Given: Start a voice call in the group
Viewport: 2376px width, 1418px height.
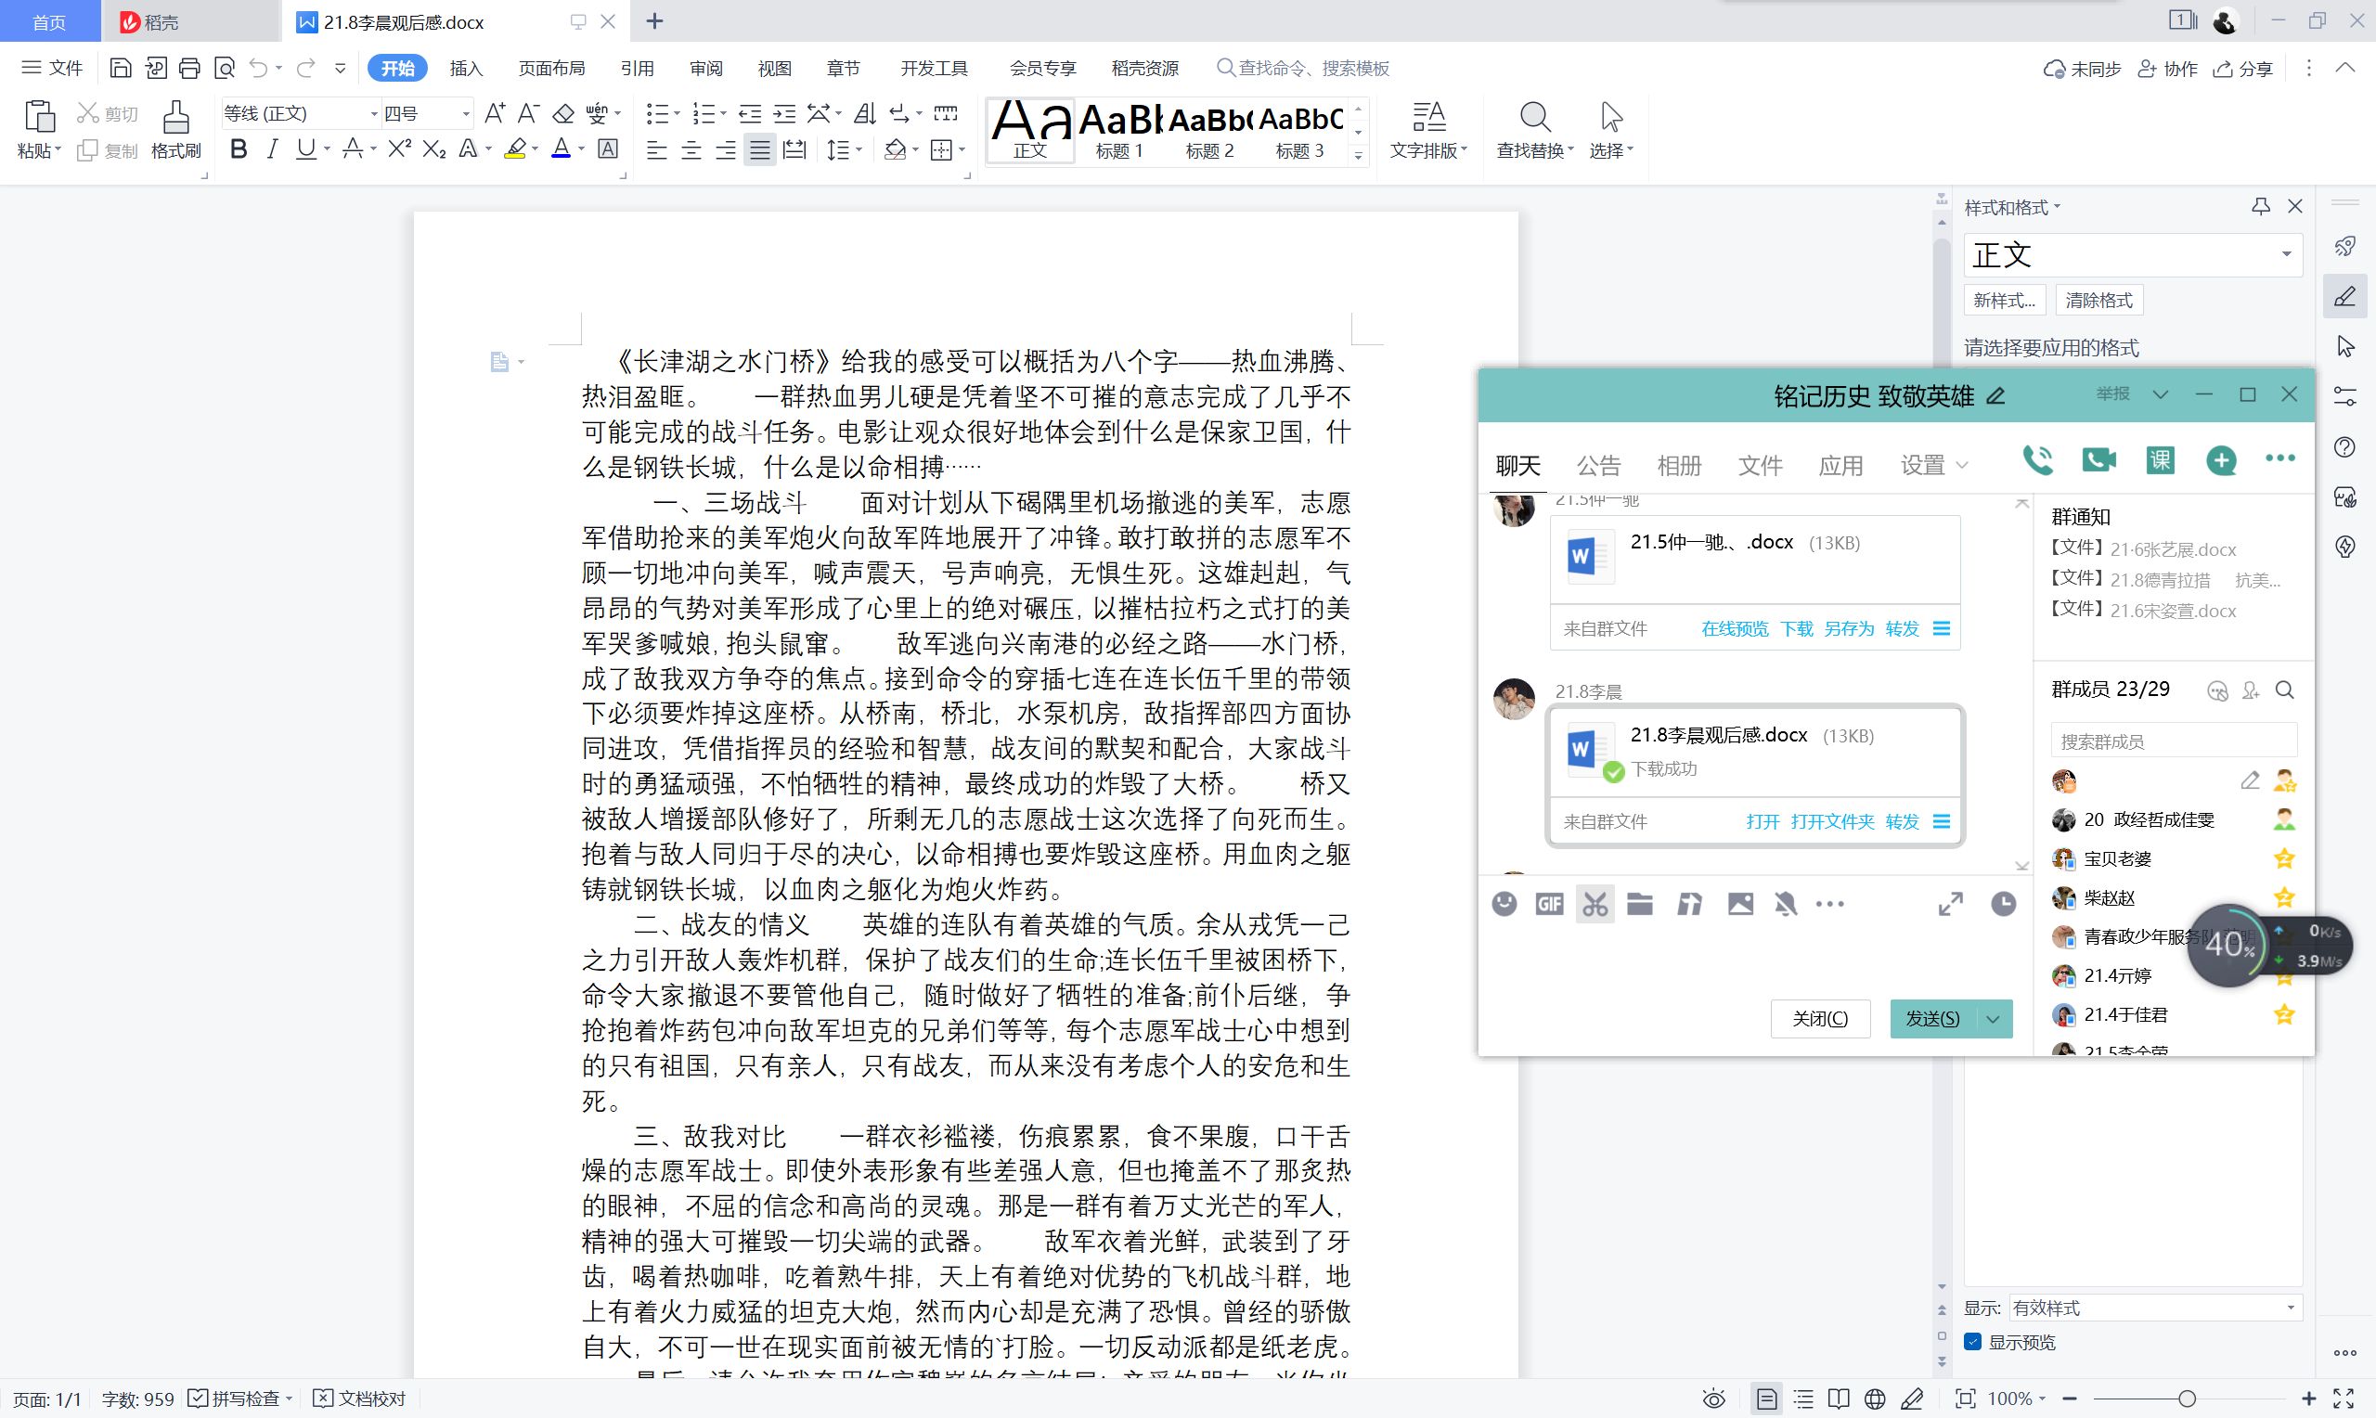Looking at the screenshot, I should pyautogui.click(x=2036, y=460).
